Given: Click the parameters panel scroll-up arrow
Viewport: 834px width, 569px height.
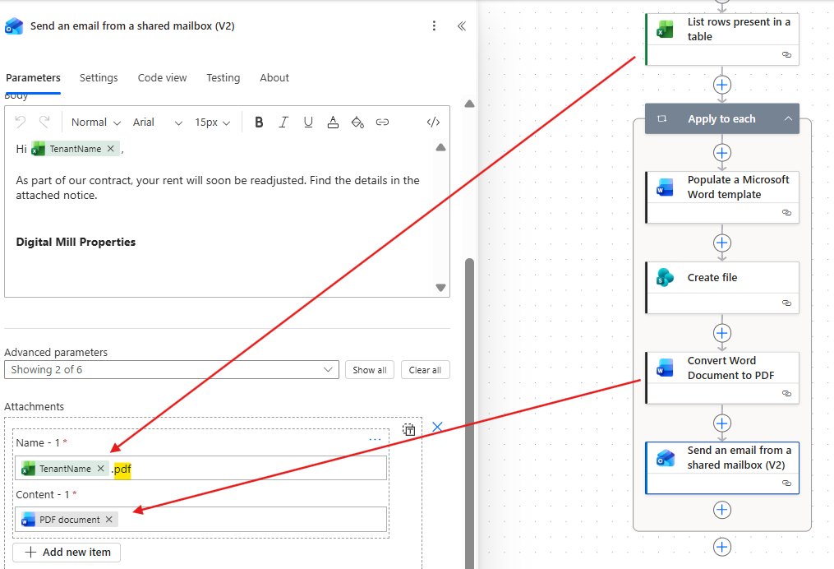Looking at the screenshot, I should click(469, 104).
